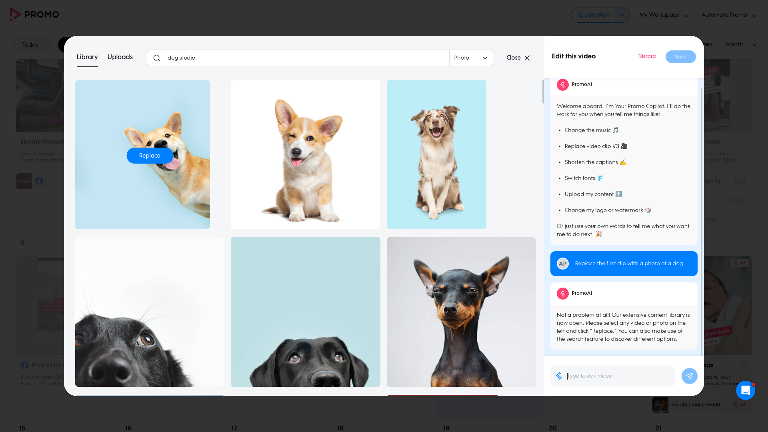This screenshot has width=768, height=432.
Task: Switch to the Library tab
Action: (x=87, y=57)
